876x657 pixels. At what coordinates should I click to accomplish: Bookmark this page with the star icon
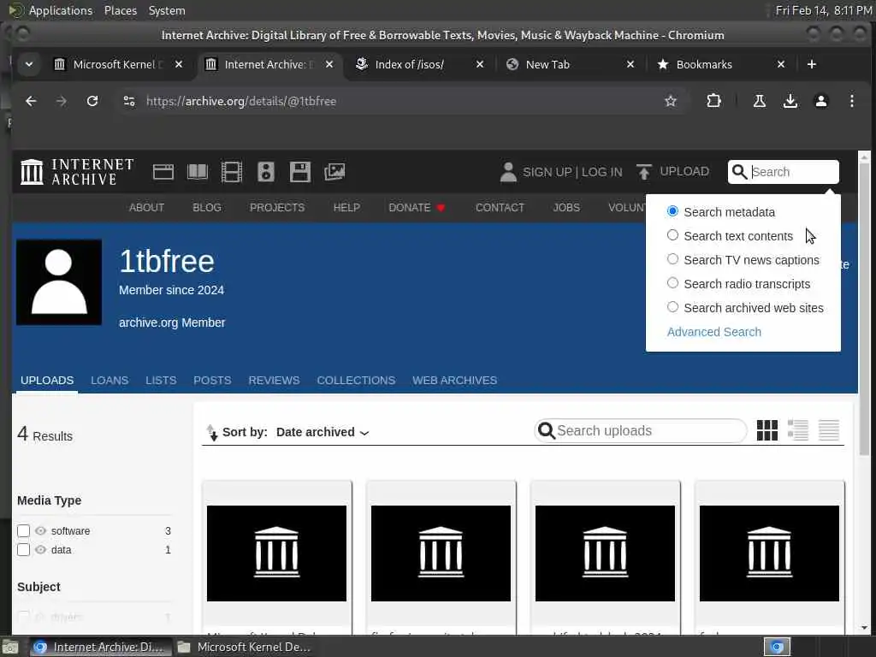point(671,101)
